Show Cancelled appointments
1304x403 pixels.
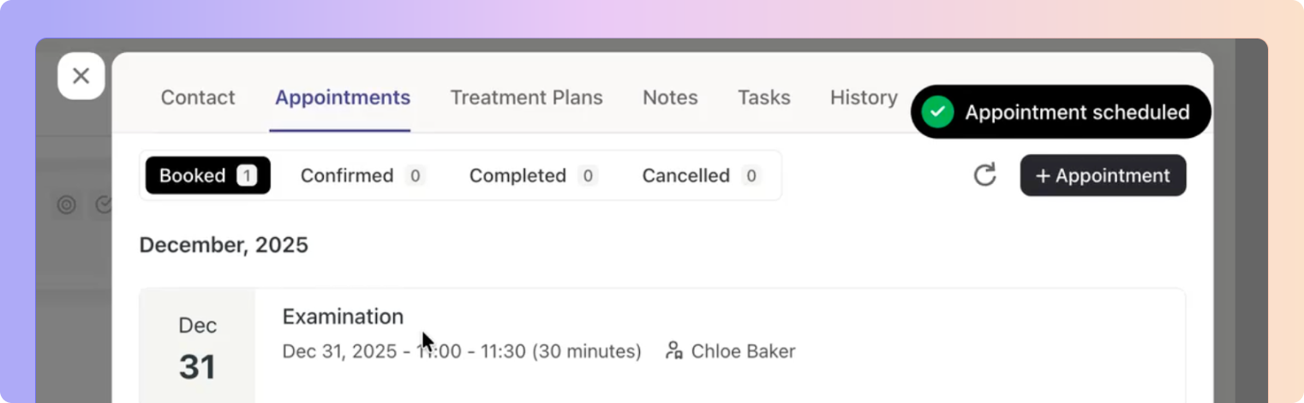click(x=700, y=175)
